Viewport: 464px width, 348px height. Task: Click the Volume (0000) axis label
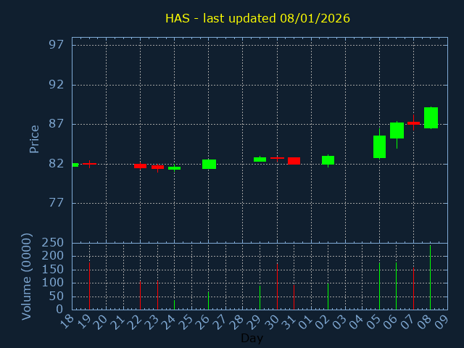tap(27, 277)
